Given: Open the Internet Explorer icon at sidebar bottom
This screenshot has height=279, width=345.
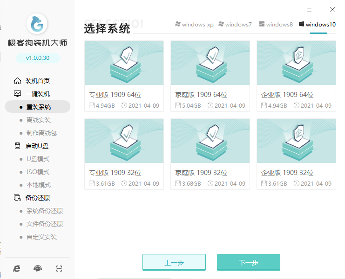Looking at the screenshot, I should (x=17, y=268).
